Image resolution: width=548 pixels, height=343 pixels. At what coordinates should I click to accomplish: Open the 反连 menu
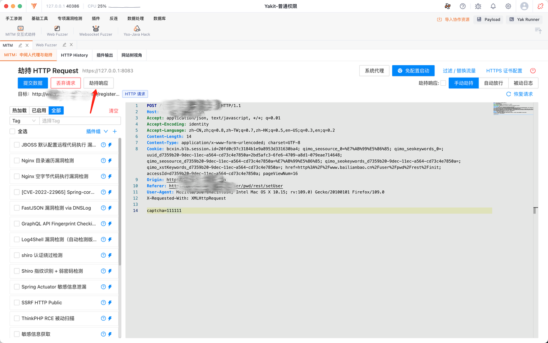(113, 19)
